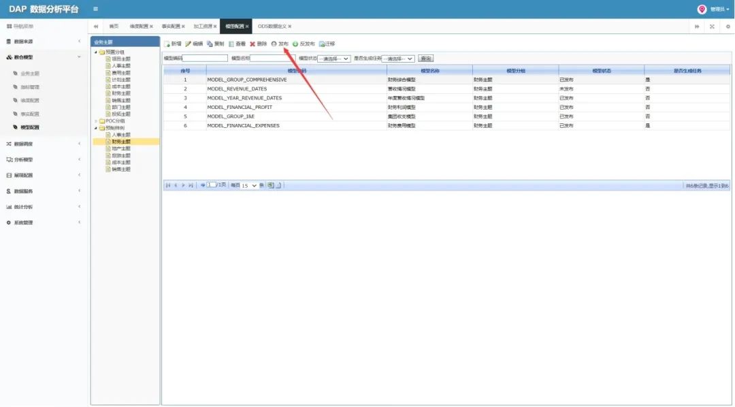Click the 查看 (view) toolbar icon

[231, 44]
